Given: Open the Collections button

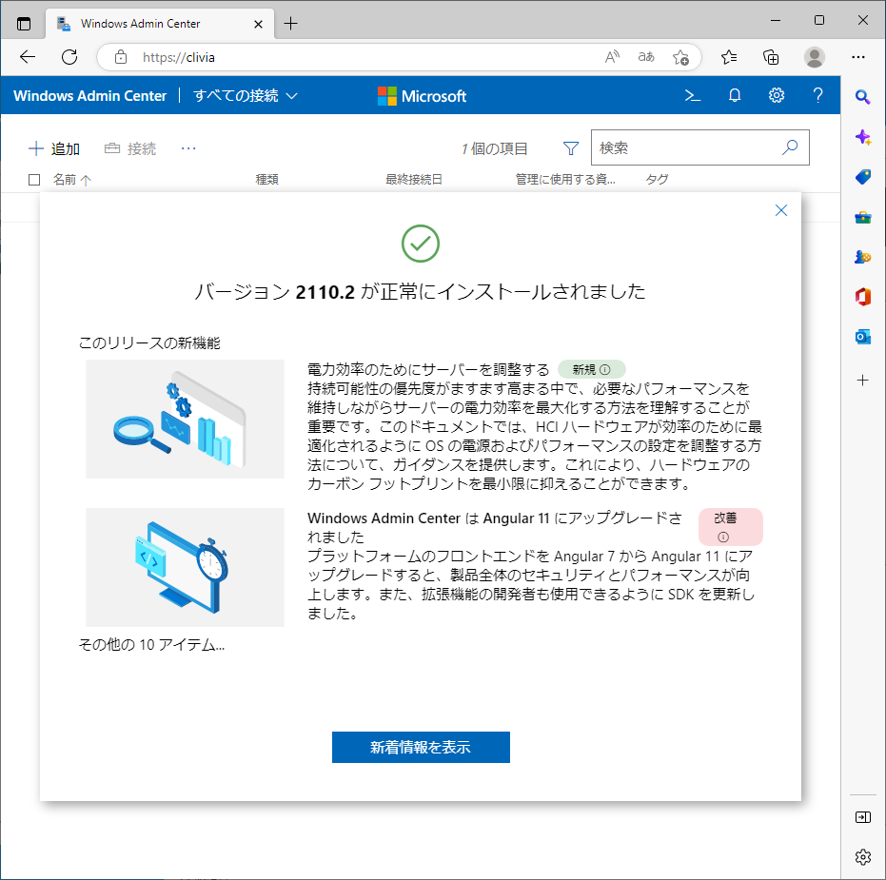Looking at the screenshot, I should tap(771, 57).
